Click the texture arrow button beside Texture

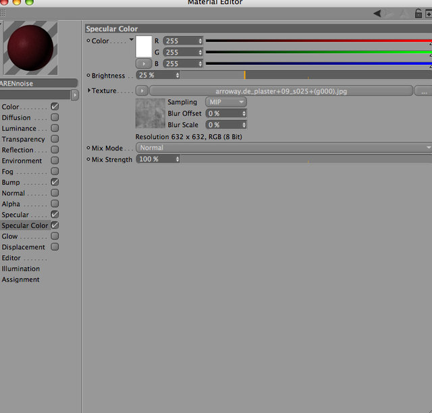(x=142, y=90)
